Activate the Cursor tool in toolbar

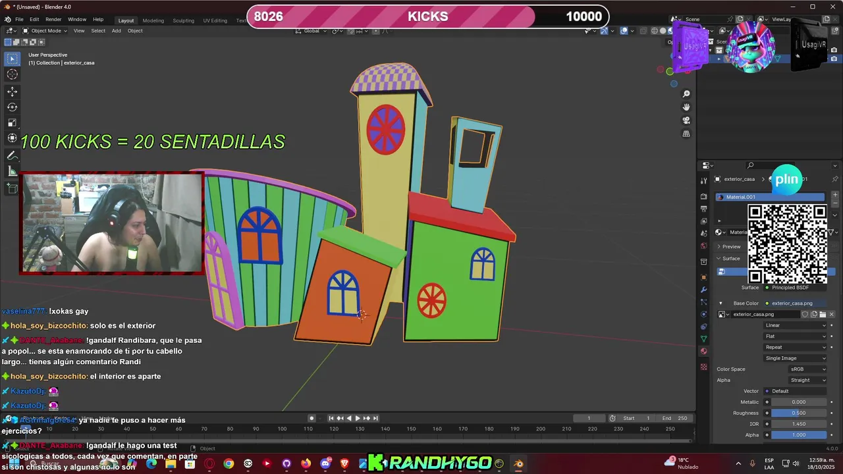[x=12, y=74]
